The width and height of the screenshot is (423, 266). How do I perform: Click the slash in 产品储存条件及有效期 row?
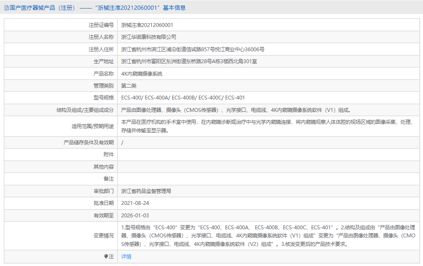coord(123,143)
